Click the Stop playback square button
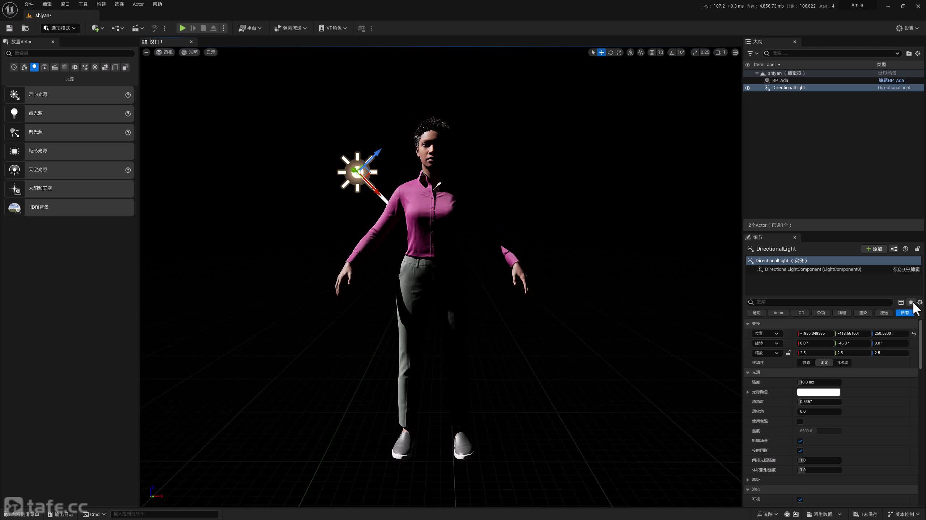 [x=203, y=28]
